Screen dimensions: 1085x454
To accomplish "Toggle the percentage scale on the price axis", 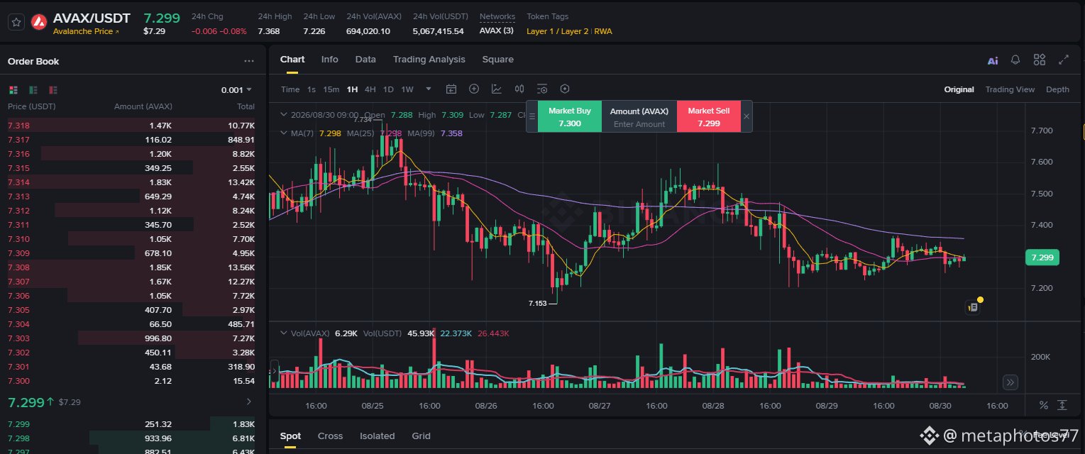I will [x=1044, y=405].
